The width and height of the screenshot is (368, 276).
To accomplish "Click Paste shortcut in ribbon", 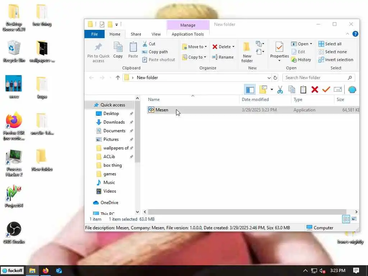I will 159,60.
